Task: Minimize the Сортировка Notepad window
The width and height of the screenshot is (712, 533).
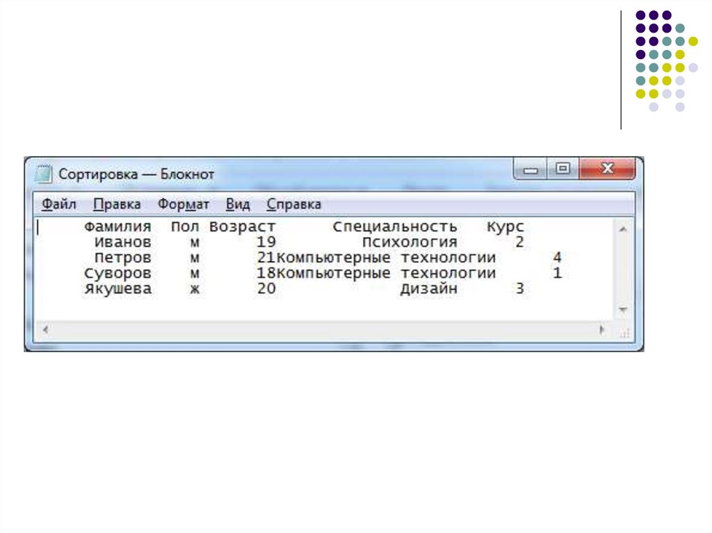Action: pyautogui.click(x=530, y=170)
